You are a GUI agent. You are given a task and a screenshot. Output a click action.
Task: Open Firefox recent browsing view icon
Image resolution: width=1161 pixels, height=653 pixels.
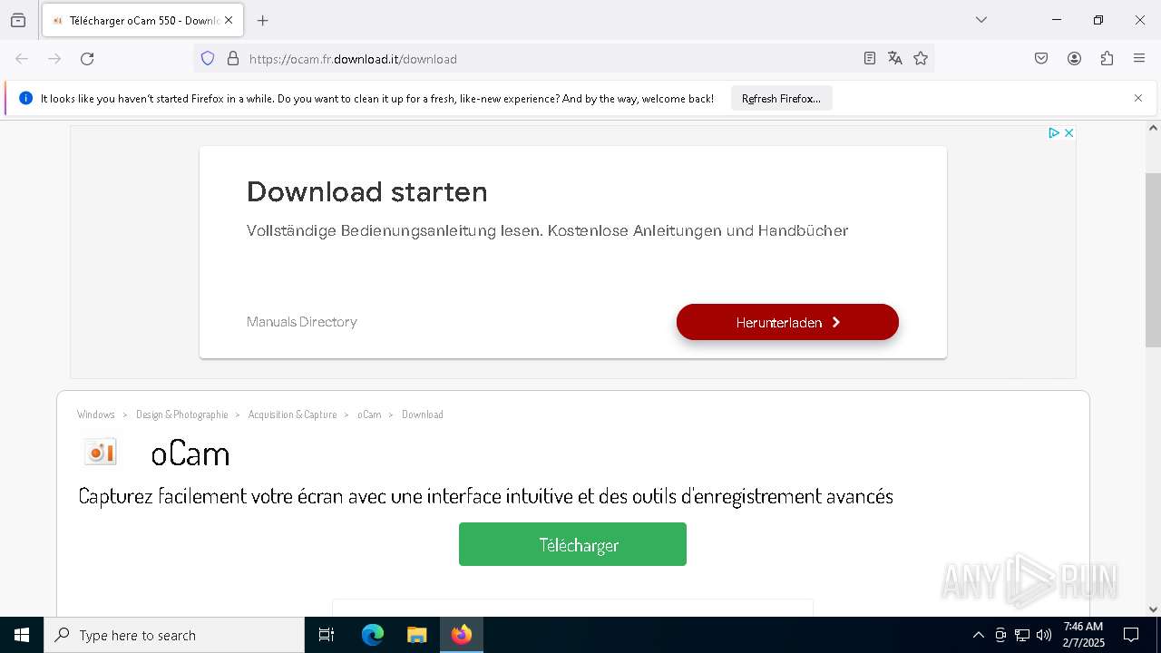click(18, 20)
